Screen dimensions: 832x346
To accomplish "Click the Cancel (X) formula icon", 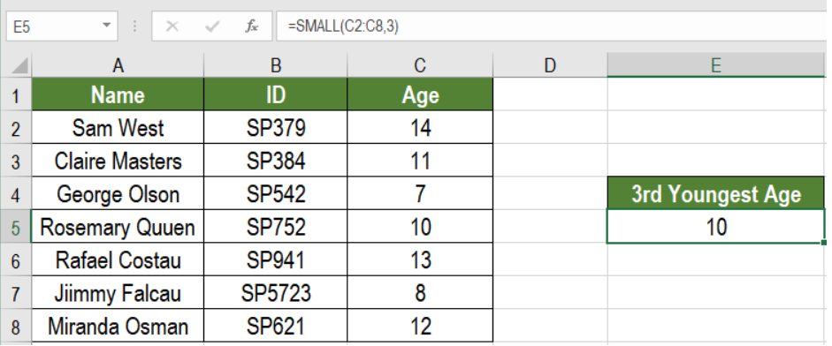I will [172, 26].
